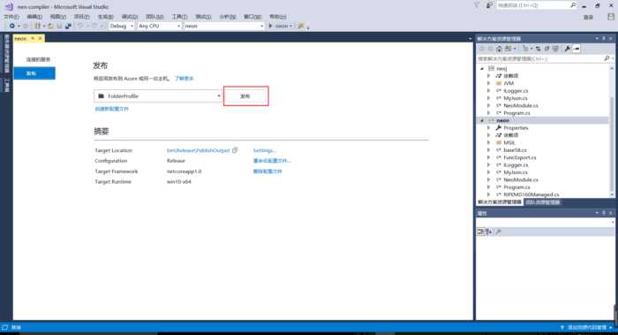Screen dimensions: 618x335
Task: Open 文件 menu
Action: [x=11, y=17]
